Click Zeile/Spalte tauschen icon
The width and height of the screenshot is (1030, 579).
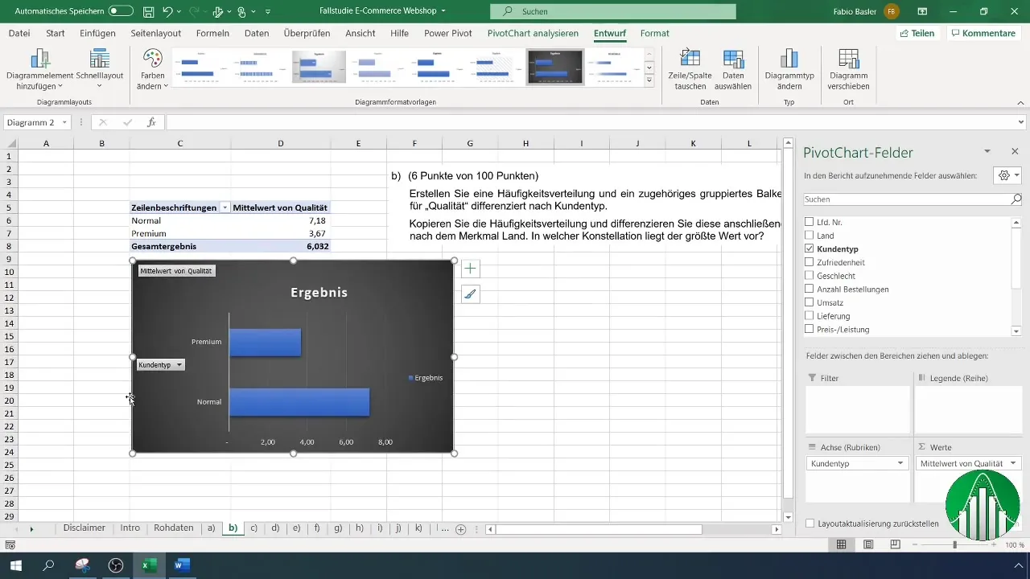pyautogui.click(x=690, y=59)
